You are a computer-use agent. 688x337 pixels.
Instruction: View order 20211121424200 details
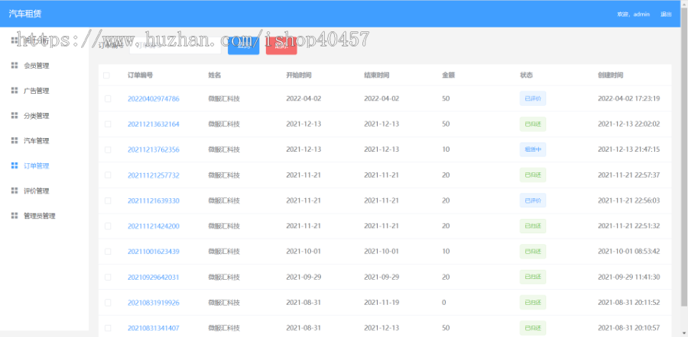[154, 226]
